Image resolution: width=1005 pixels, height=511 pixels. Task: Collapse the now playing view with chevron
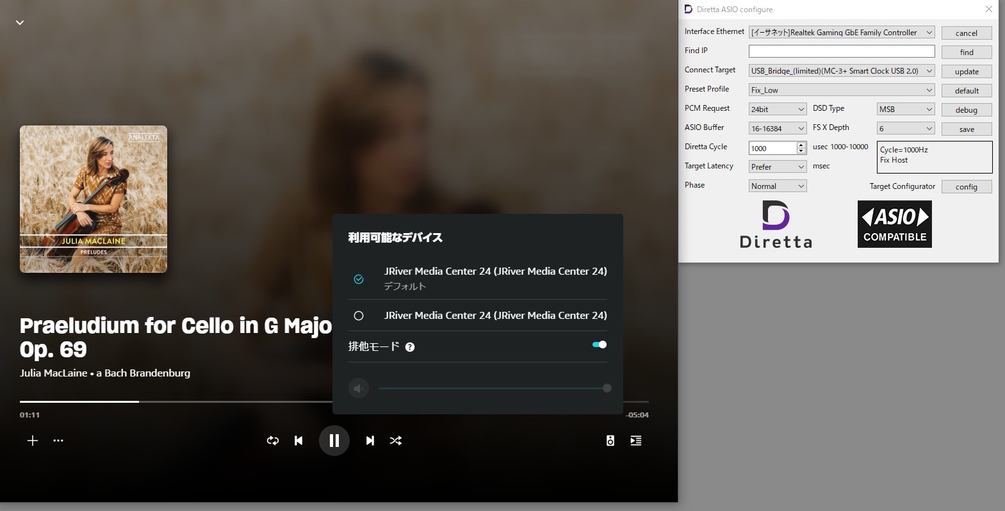[20, 22]
